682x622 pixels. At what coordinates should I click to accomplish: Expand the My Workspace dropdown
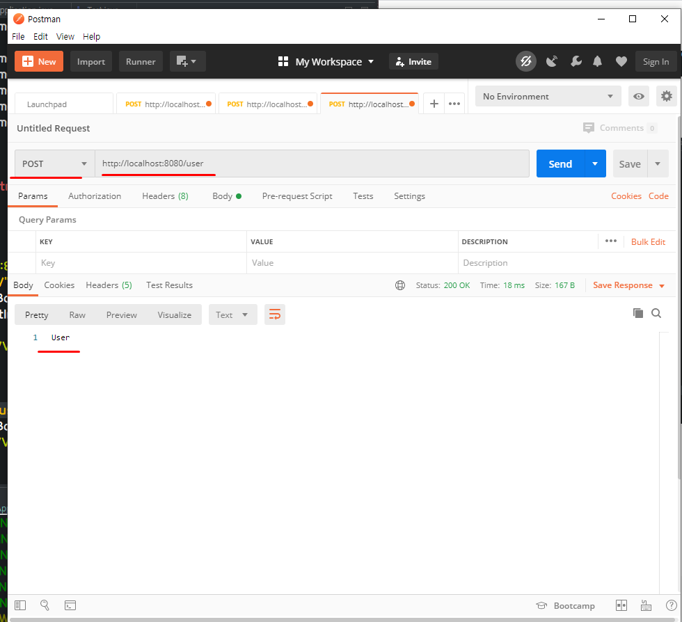click(326, 61)
